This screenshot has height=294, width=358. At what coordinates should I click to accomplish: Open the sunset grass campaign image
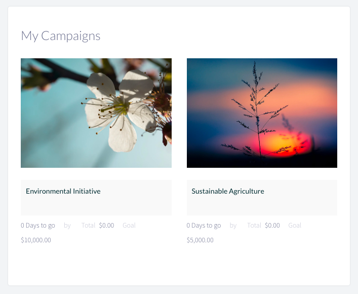pos(262,113)
